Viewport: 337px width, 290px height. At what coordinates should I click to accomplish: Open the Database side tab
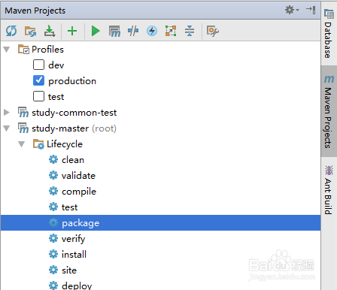tap(329, 34)
